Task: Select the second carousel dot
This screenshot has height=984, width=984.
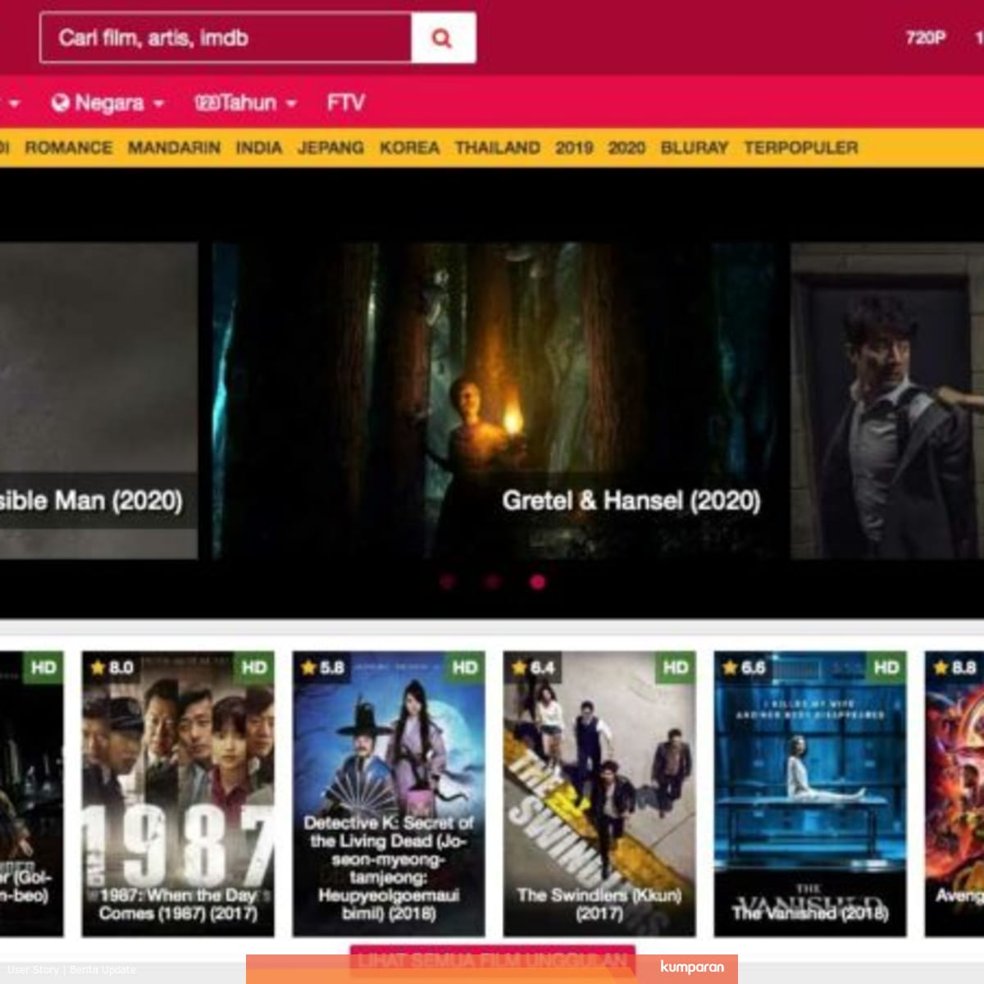Action: 492,582
